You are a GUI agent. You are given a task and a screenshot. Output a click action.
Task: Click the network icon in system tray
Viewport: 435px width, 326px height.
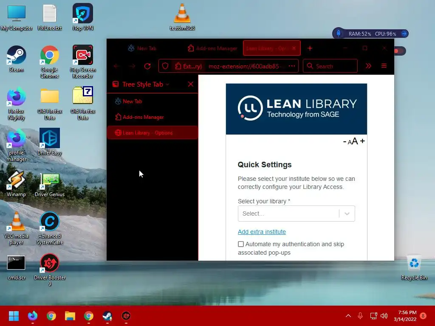[x=373, y=316]
